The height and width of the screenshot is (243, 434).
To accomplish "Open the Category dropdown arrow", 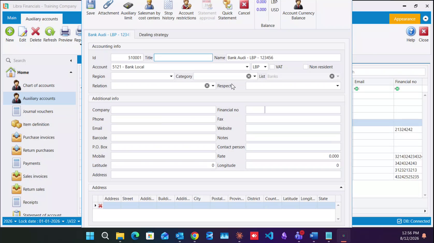I will [x=255, y=76].
